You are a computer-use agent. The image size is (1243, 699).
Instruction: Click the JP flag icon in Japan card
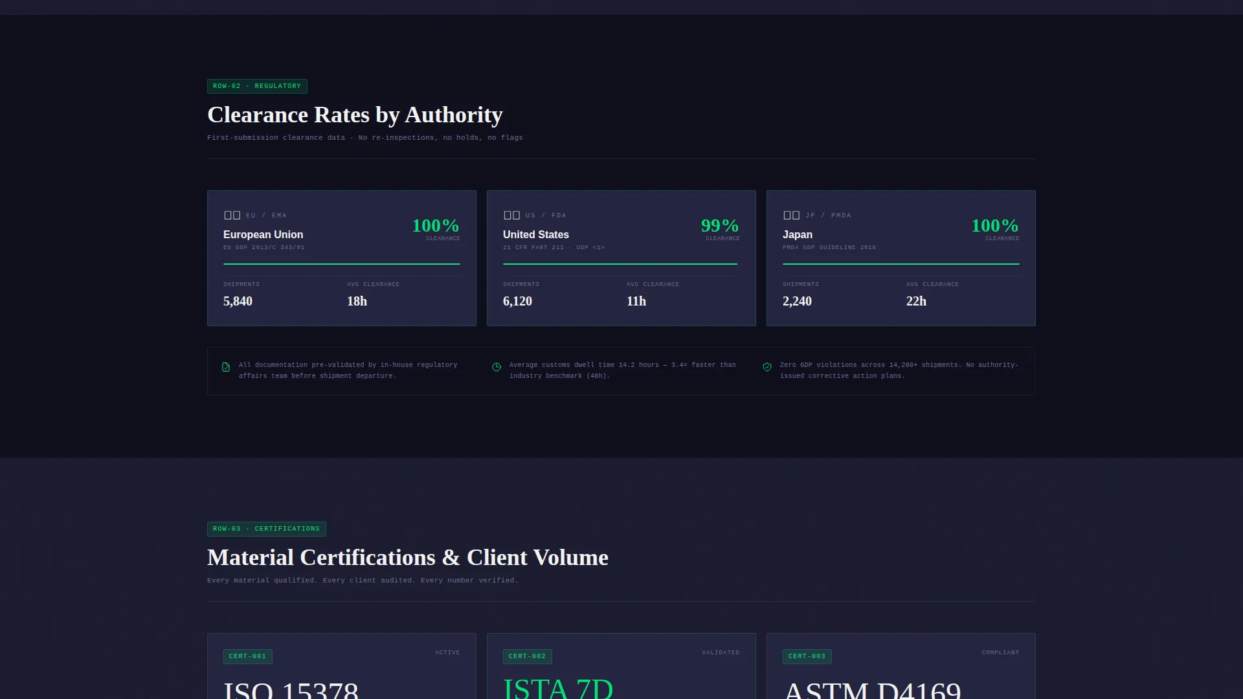[x=791, y=215]
